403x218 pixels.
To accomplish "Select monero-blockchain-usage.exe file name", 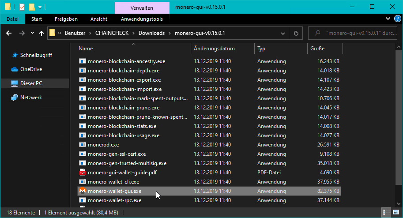I will 124,135.
